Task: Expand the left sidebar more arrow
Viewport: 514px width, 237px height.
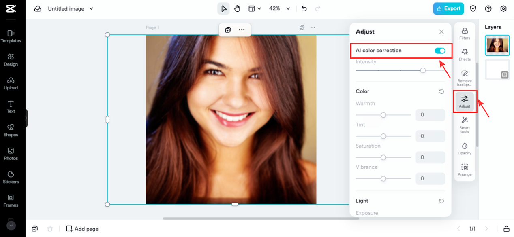Action: point(11,226)
